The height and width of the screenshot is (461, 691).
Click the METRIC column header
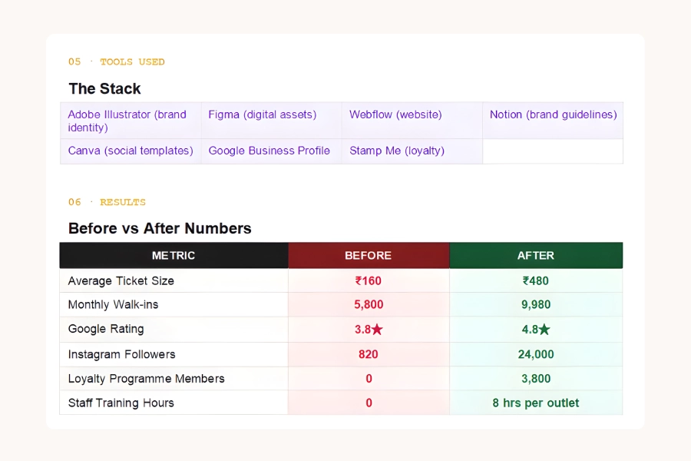pos(174,255)
